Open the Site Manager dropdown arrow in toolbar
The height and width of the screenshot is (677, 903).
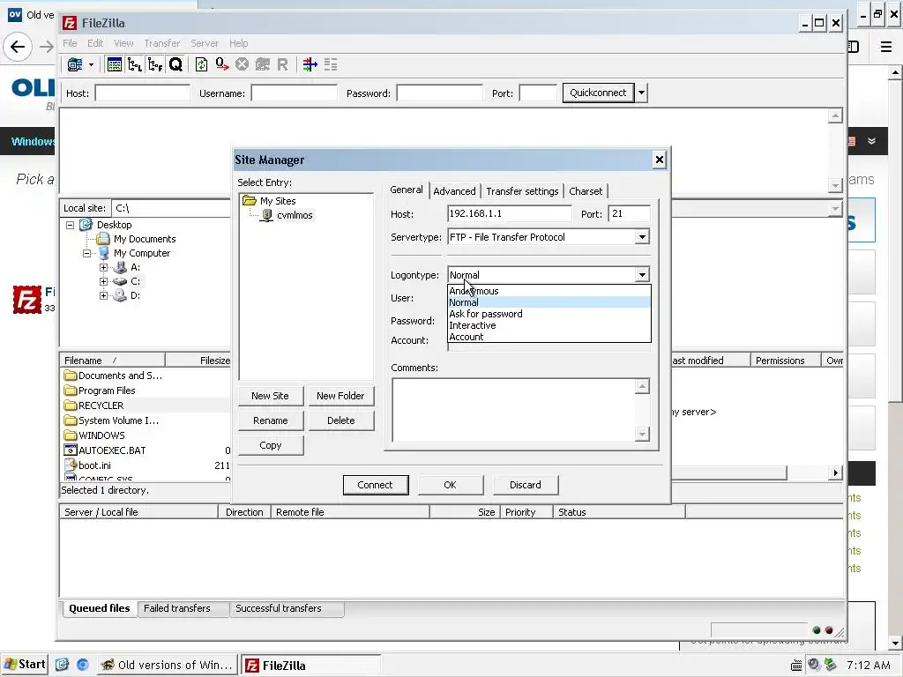point(91,65)
